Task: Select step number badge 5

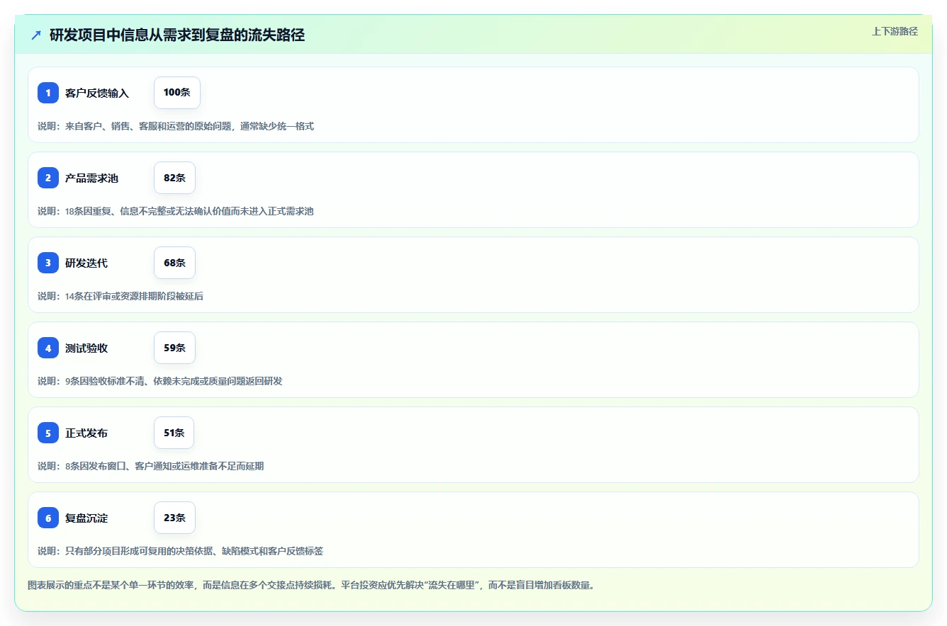Action: 48,433
